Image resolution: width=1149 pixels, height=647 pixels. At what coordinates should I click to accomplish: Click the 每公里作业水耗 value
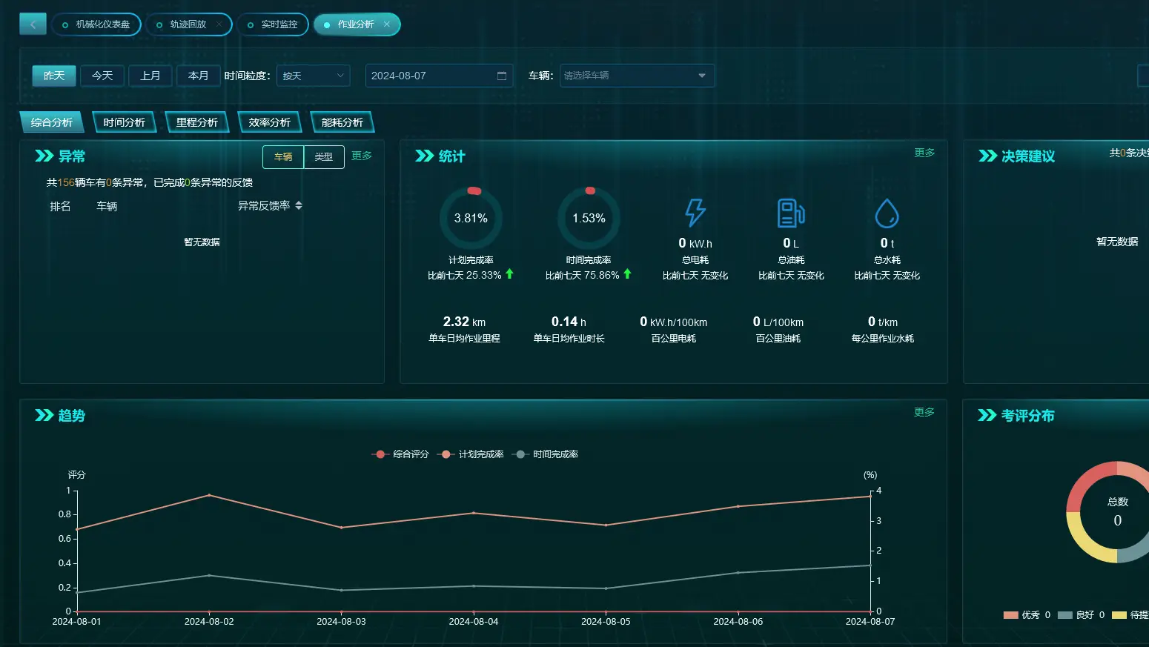(x=882, y=322)
